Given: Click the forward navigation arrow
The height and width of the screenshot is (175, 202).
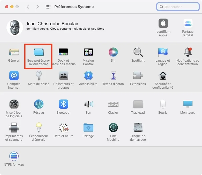Looking at the screenshot, I should point(38,6).
